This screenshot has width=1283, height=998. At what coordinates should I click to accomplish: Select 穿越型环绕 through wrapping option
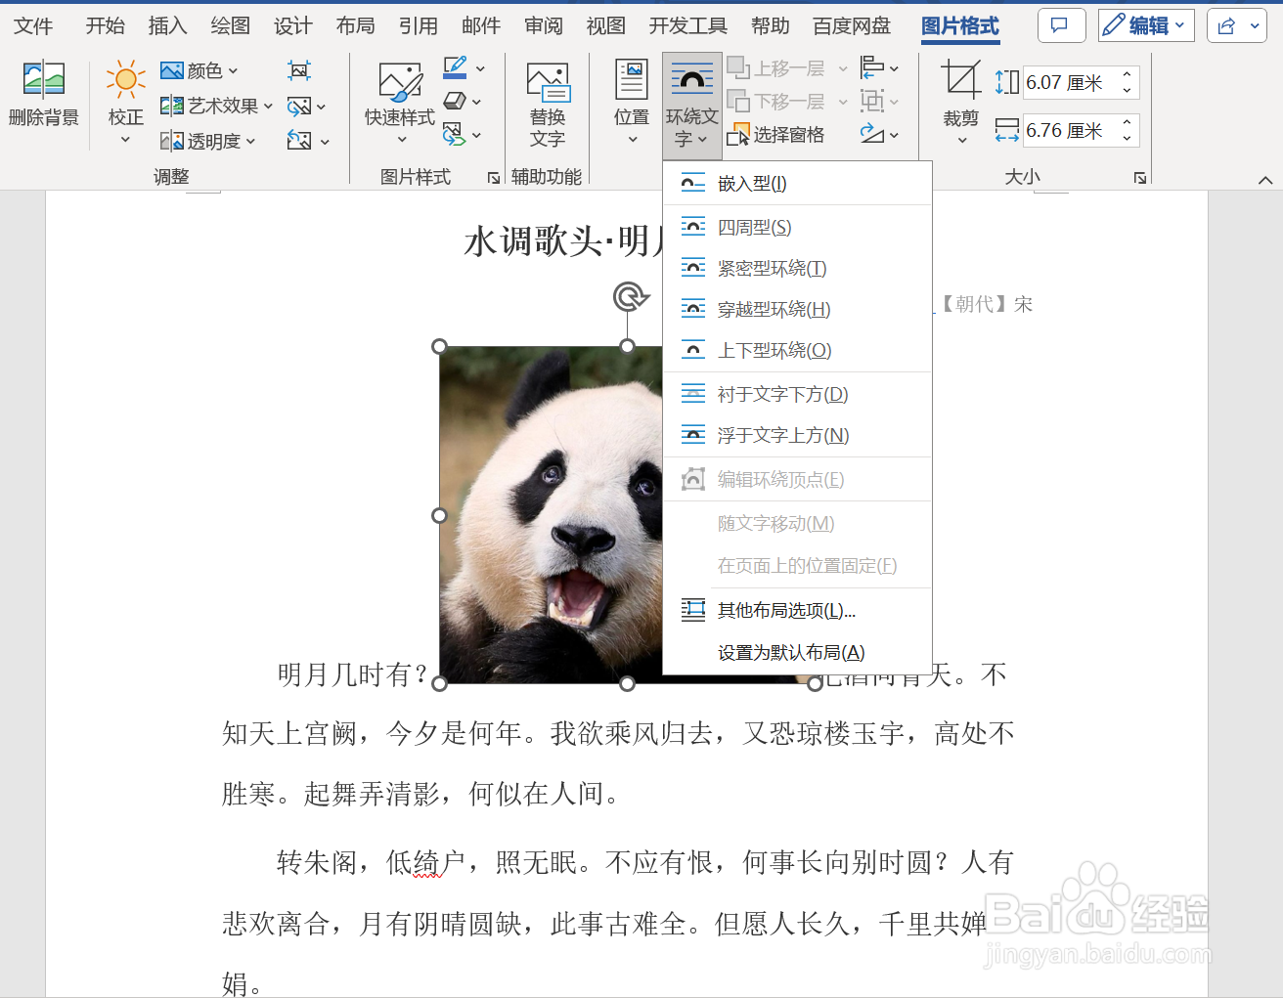(797, 309)
